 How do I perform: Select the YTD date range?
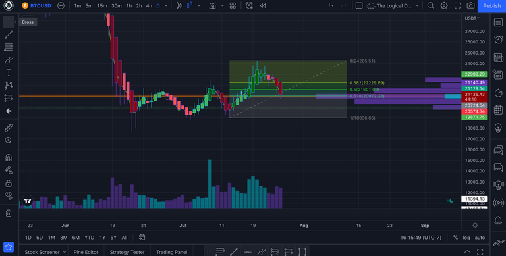coord(89,238)
